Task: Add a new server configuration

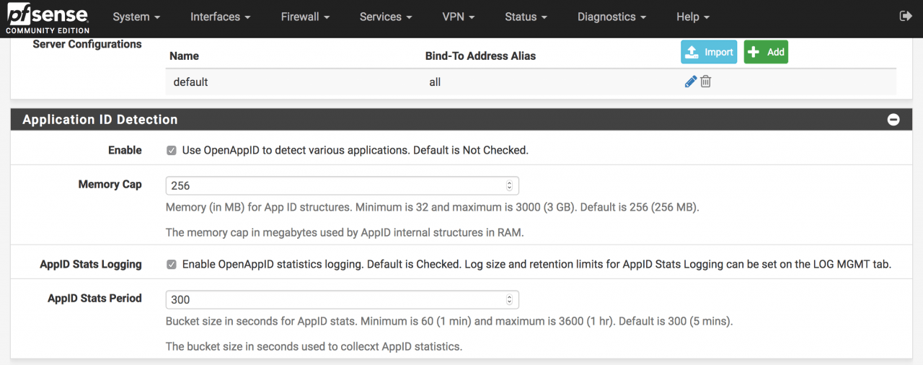Action: tap(766, 52)
